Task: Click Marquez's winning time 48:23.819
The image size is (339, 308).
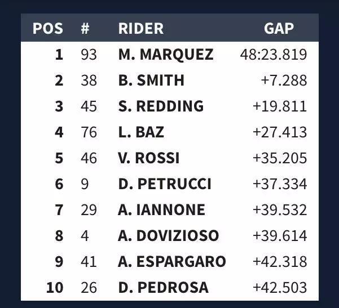Action: coord(274,55)
